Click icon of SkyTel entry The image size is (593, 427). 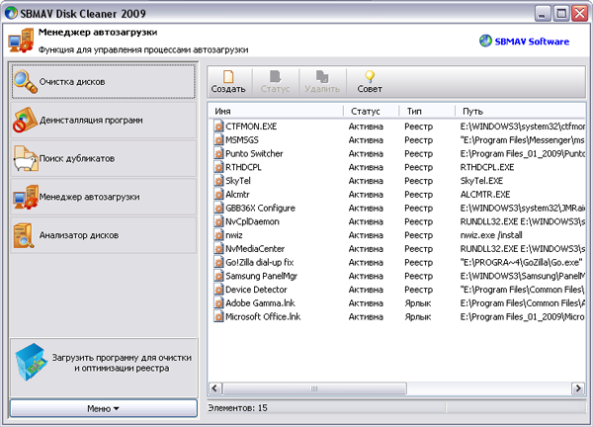[x=218, y=181]
